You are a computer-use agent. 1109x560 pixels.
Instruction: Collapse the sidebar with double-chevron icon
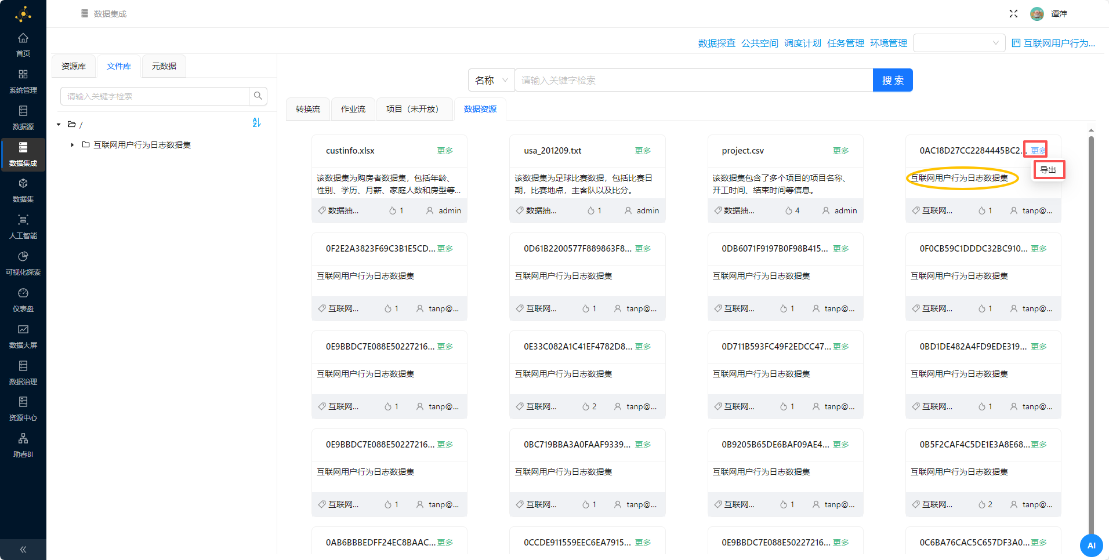[23, 550]
